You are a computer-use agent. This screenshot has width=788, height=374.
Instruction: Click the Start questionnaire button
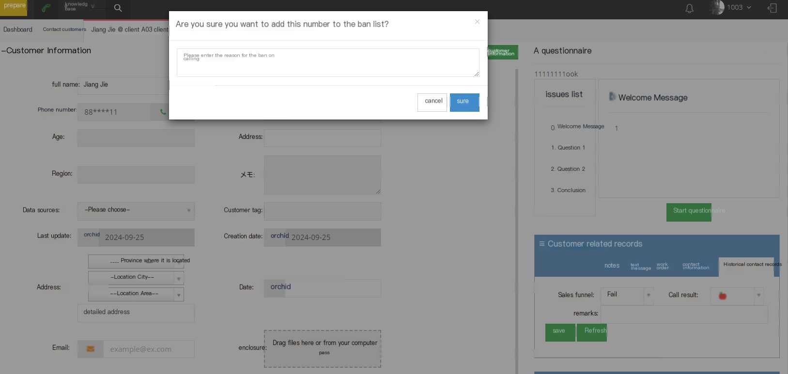click(689, 212)
